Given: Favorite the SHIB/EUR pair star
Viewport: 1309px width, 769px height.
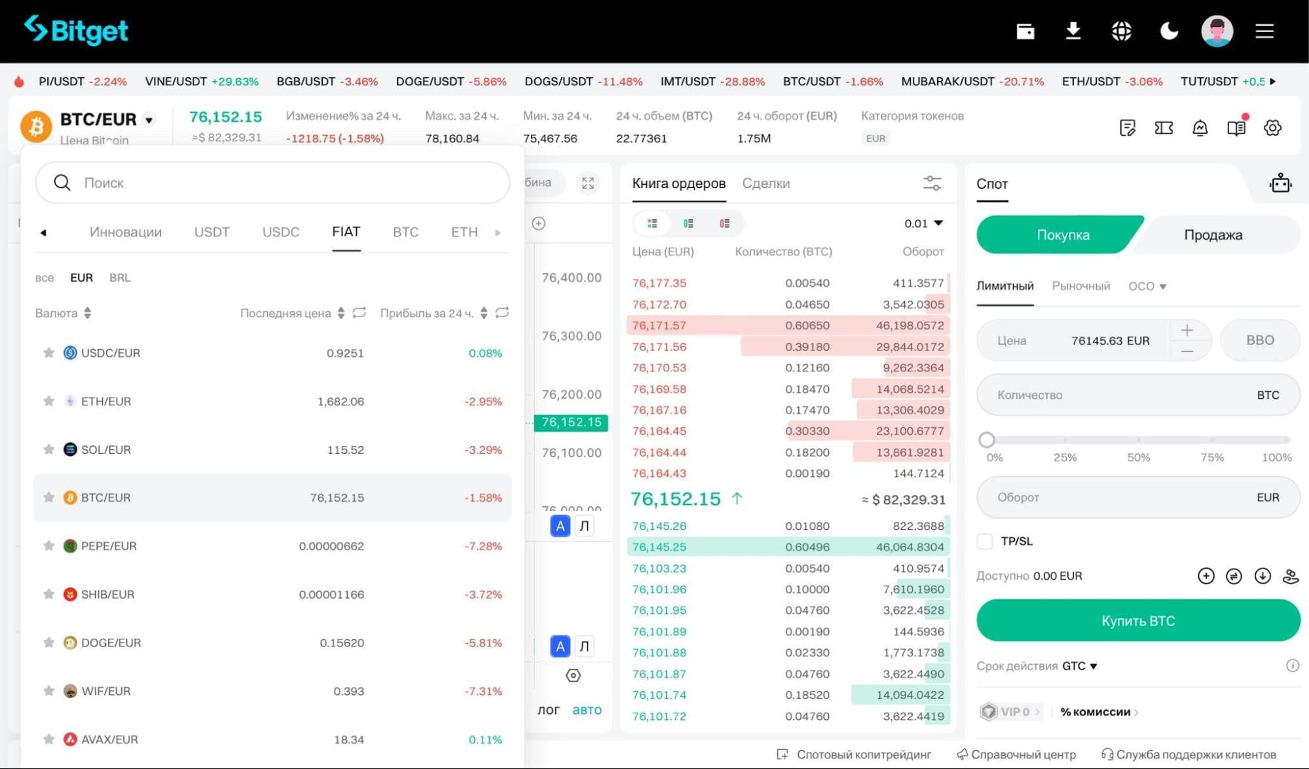Looking at the screenshot, I should 48,594.
